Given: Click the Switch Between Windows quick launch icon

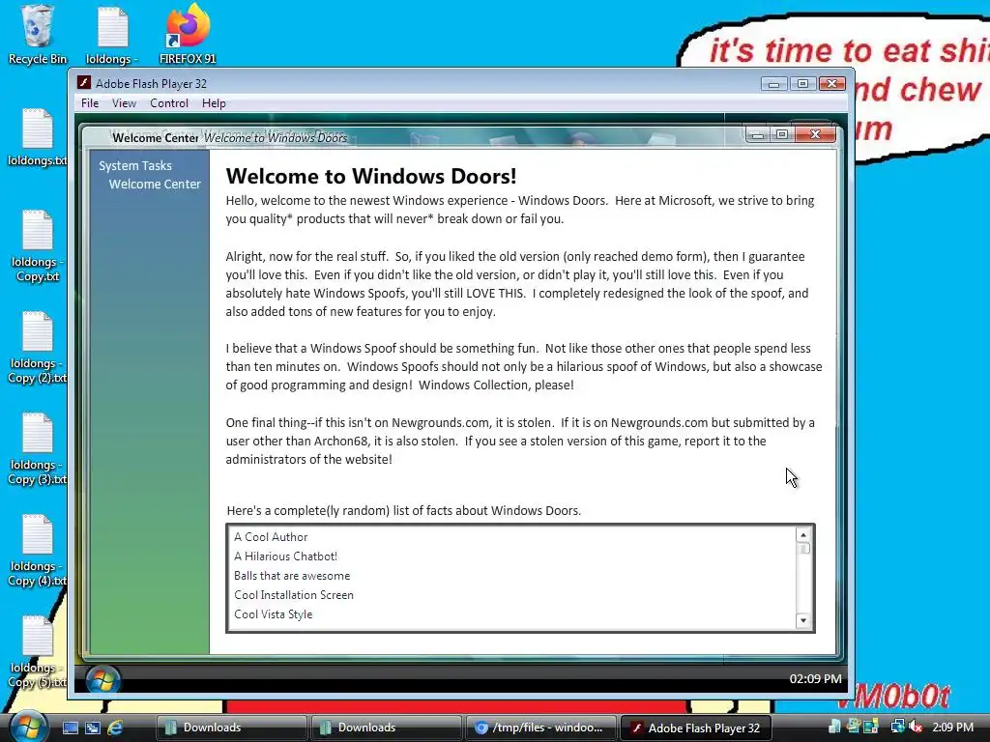Looking at the screenshot, I should (93, 728).
